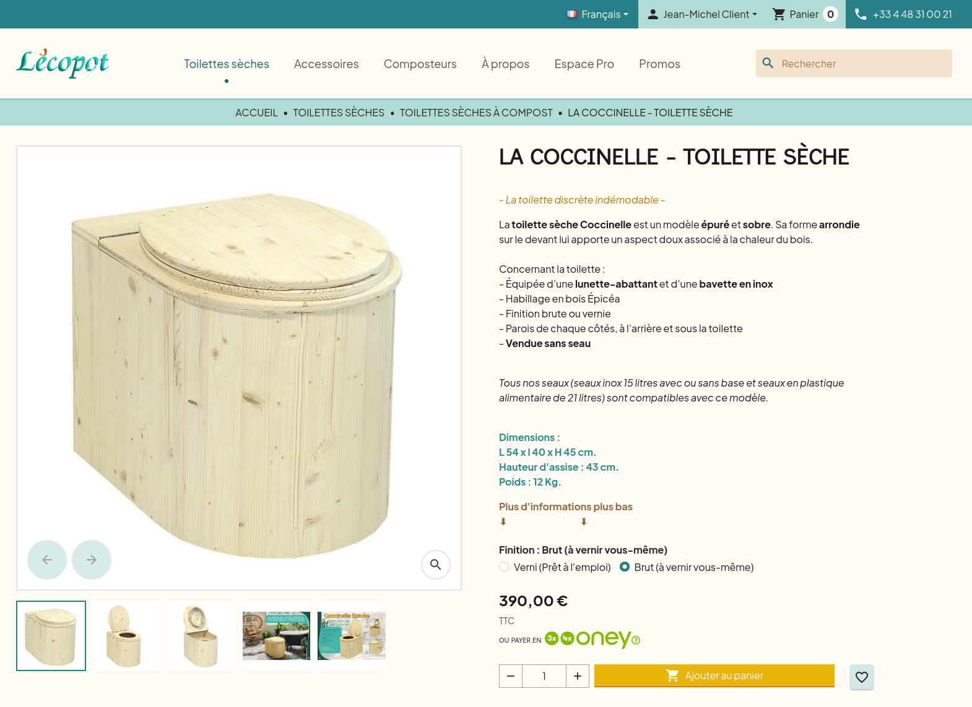Select the Verni (Prêt à l'emploi) finish

504,567
